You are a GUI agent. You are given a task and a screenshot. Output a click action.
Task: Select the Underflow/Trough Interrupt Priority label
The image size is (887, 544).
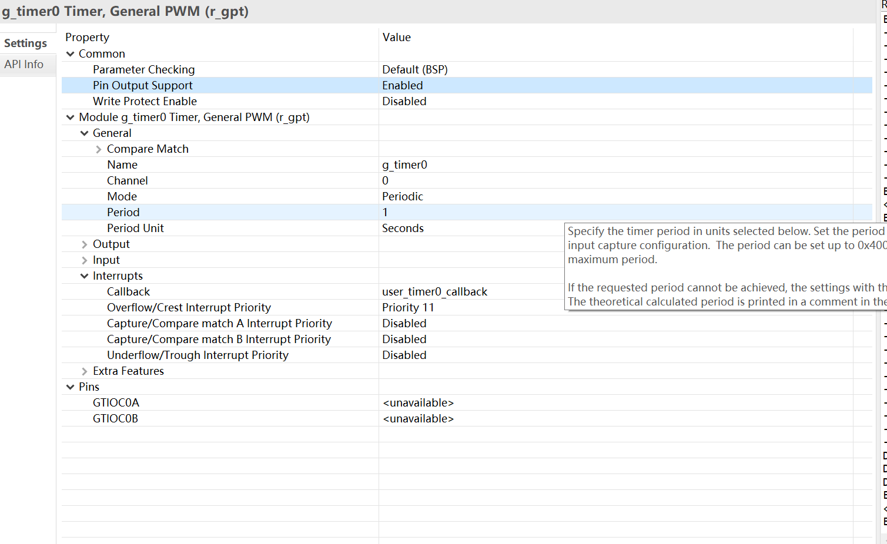coord(198,355)
